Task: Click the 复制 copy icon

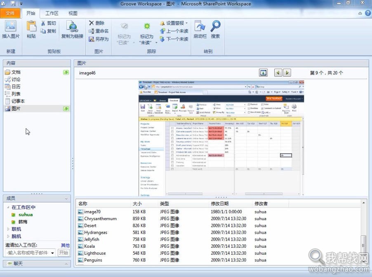Action: point(43,31)
